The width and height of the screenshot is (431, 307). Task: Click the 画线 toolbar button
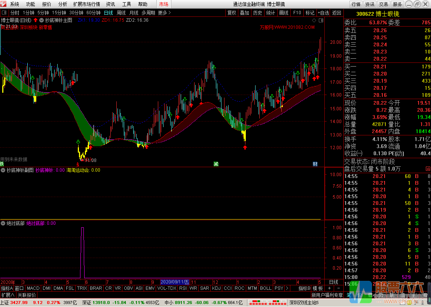(284, 13)
